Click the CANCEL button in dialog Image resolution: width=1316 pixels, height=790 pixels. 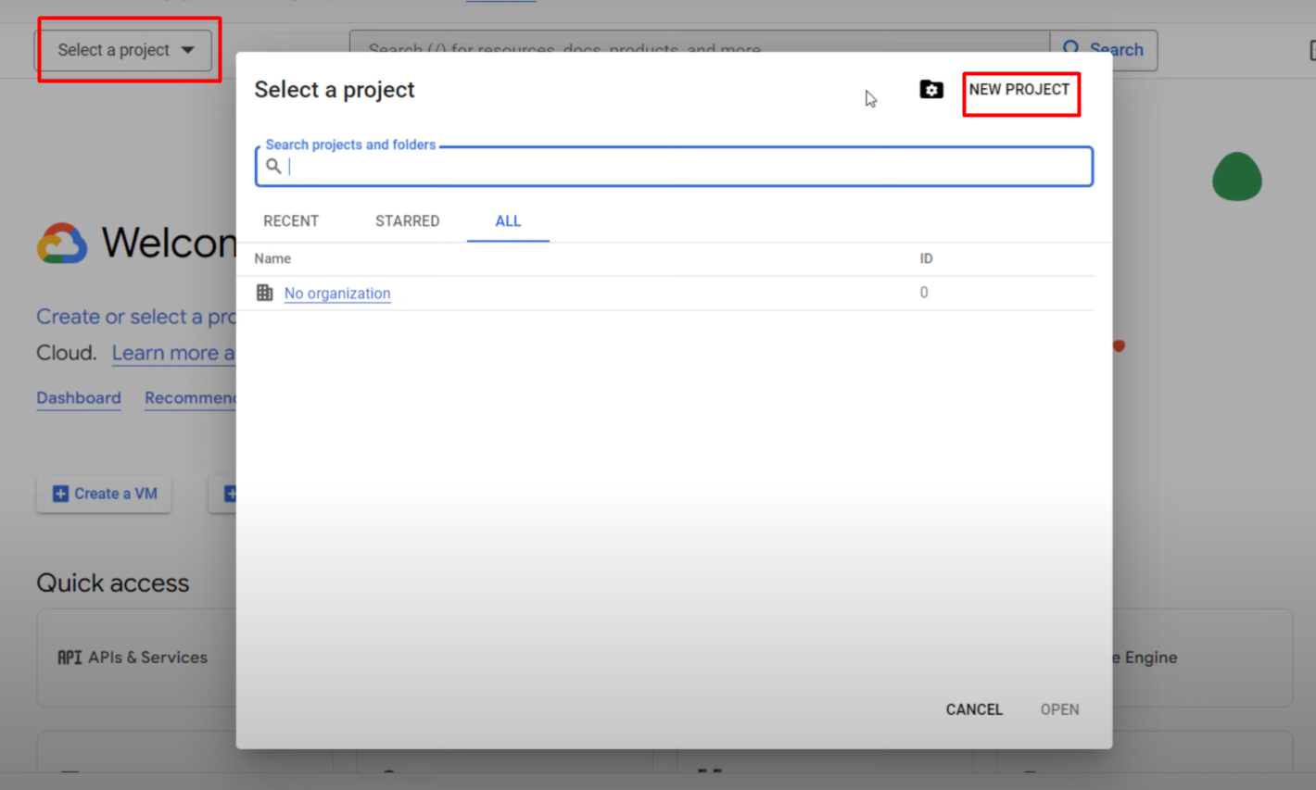(x=974, y=709)
